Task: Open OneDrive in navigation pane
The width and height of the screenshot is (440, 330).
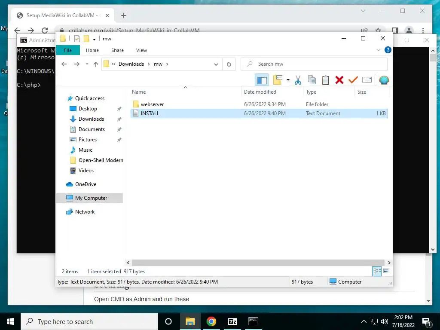Action: point(86,184)
